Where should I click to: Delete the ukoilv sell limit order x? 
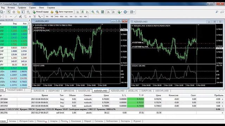[x=223, y=113]
